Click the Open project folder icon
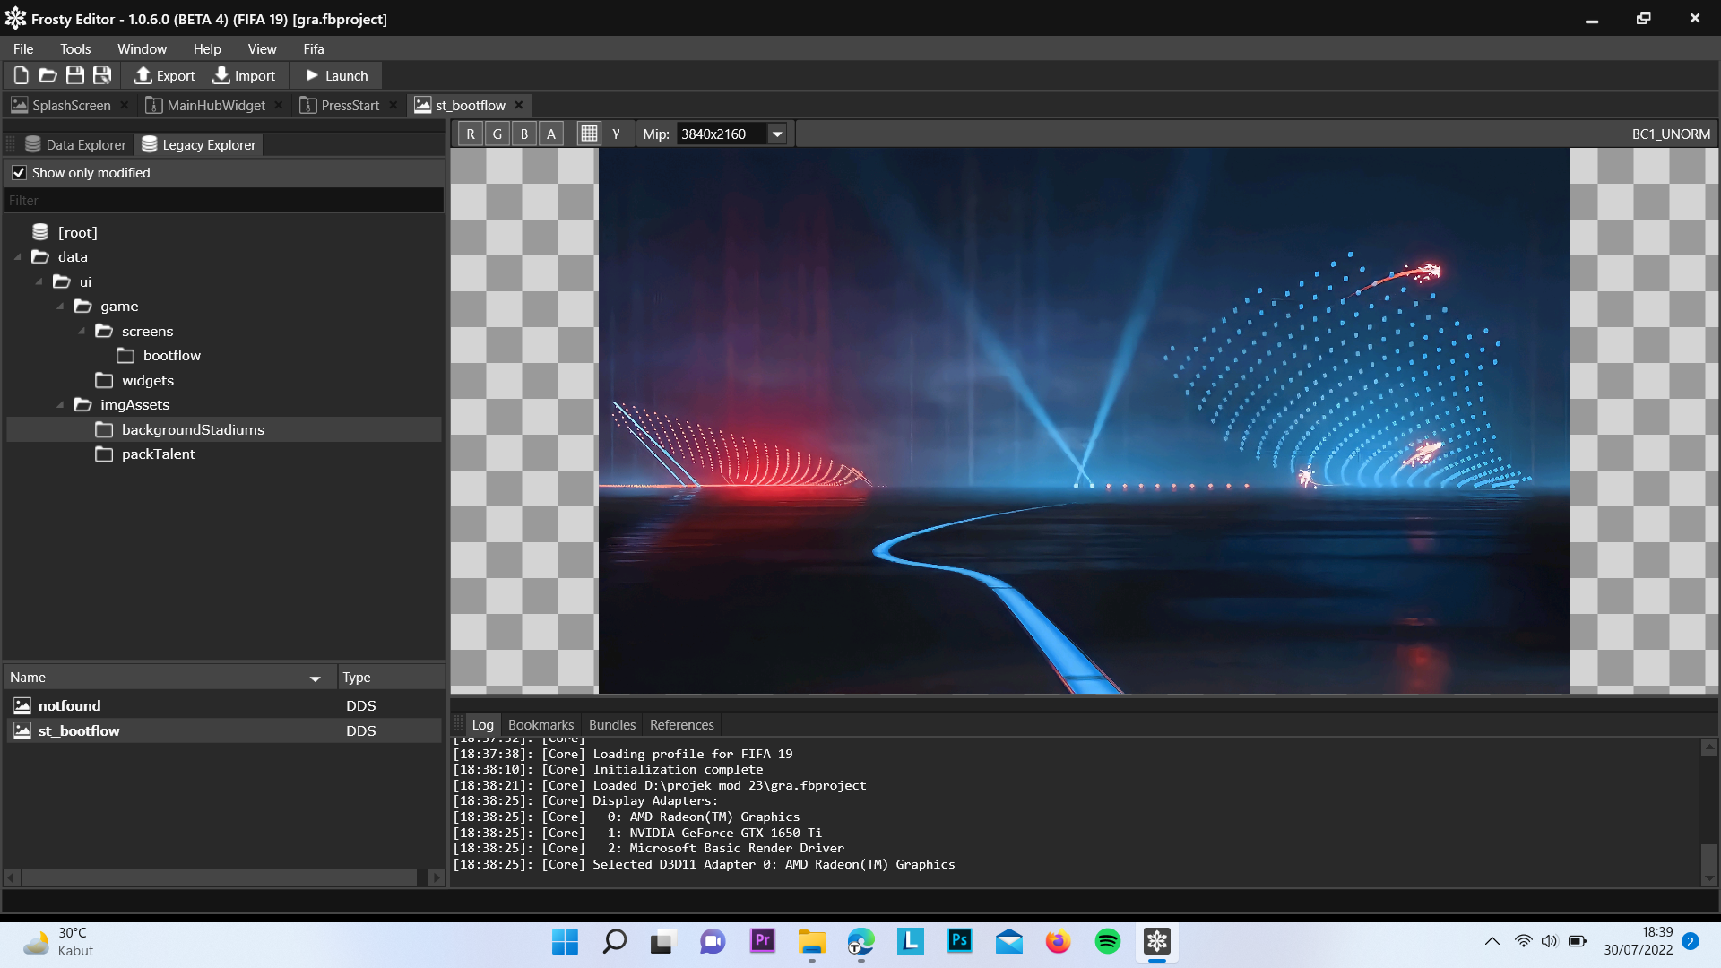Screen dimensions: 1721x968 pos(48,75)
